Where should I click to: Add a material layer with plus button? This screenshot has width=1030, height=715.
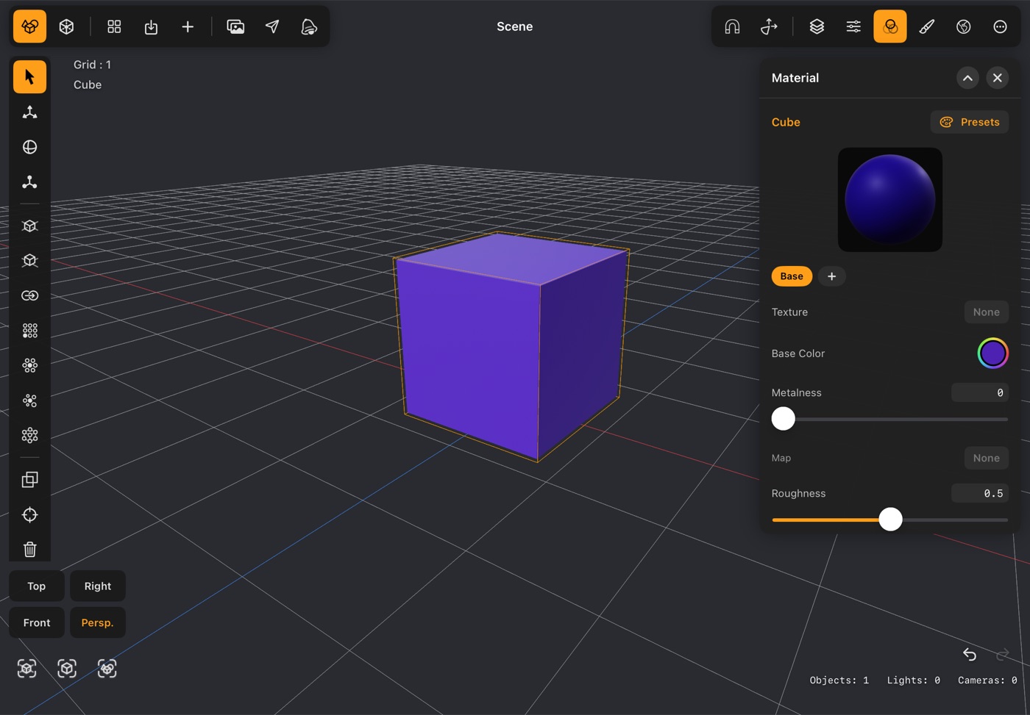pyautogui.click(x=831, y=276)
